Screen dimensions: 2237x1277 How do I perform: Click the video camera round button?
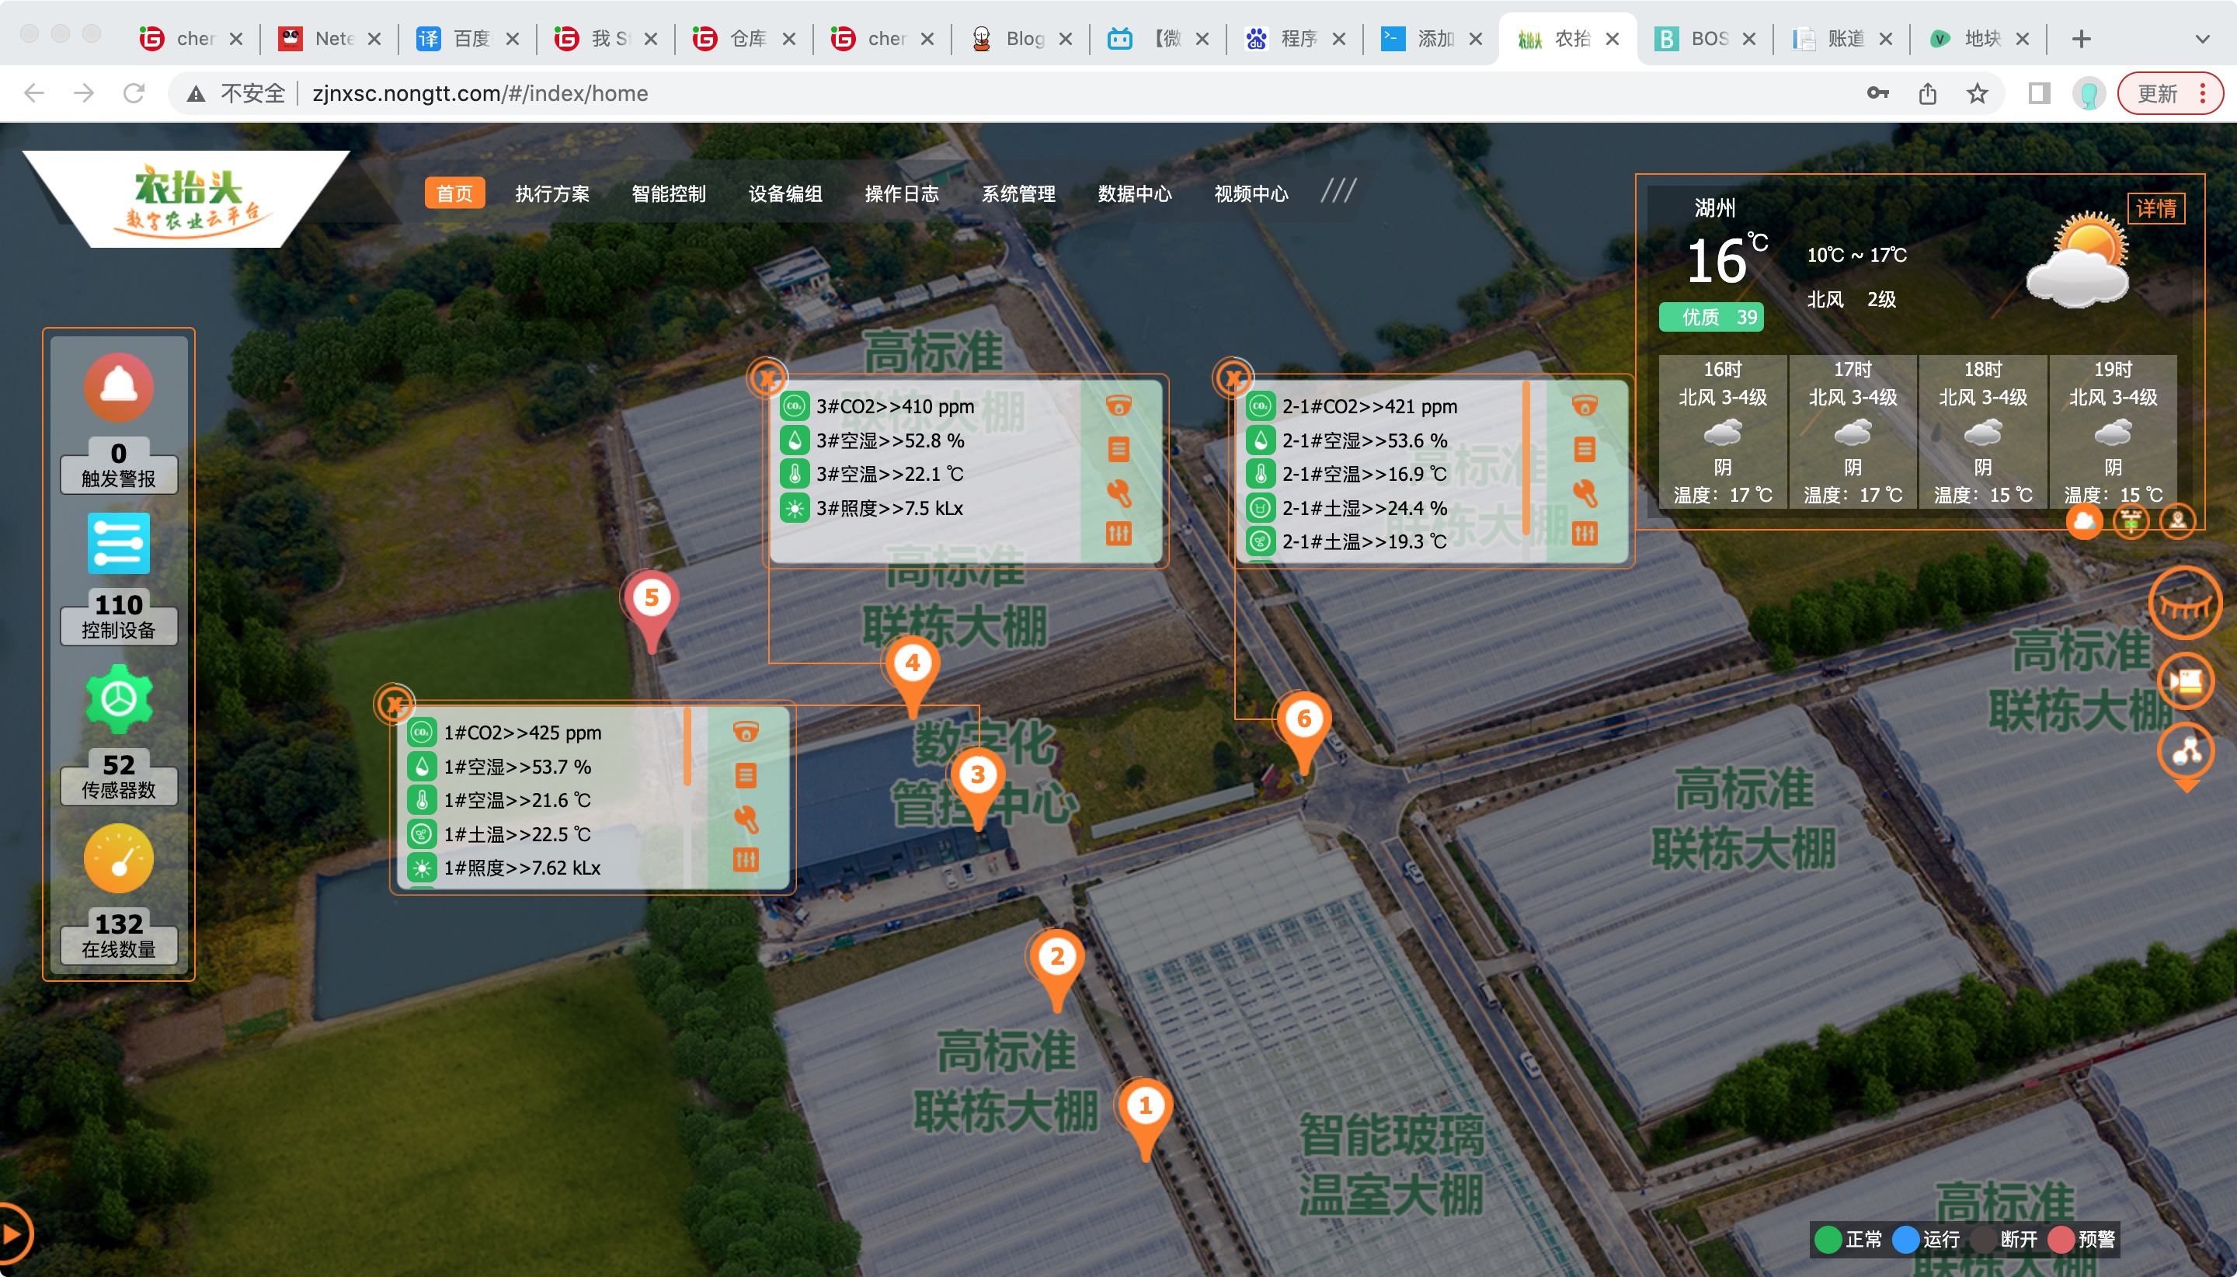click(x=2184, y=680)
